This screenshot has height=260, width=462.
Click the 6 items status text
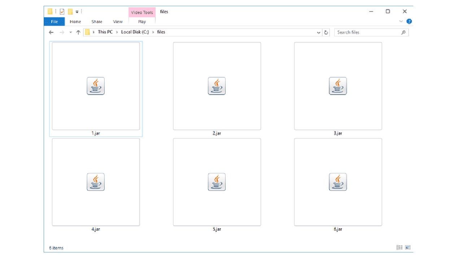[x=56, y=248]
